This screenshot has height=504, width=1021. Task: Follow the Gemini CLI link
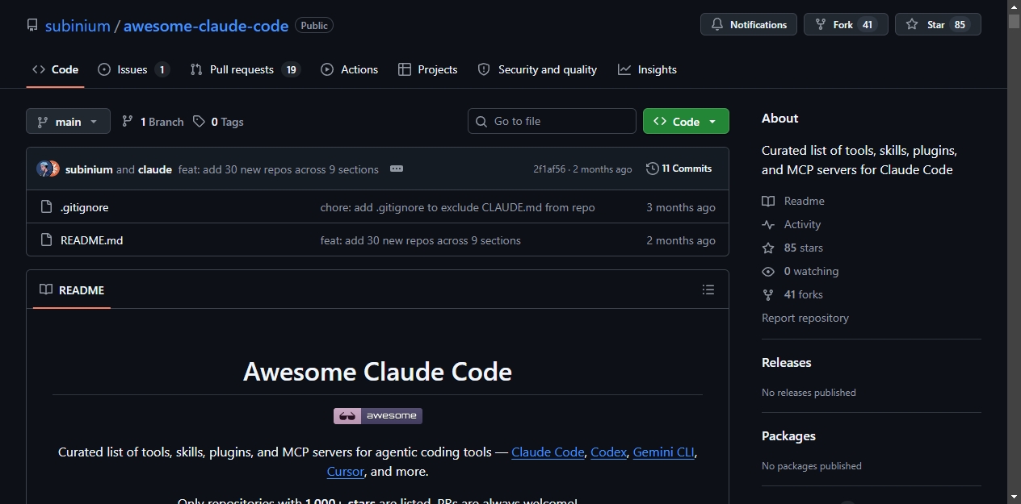coord(663,452)
